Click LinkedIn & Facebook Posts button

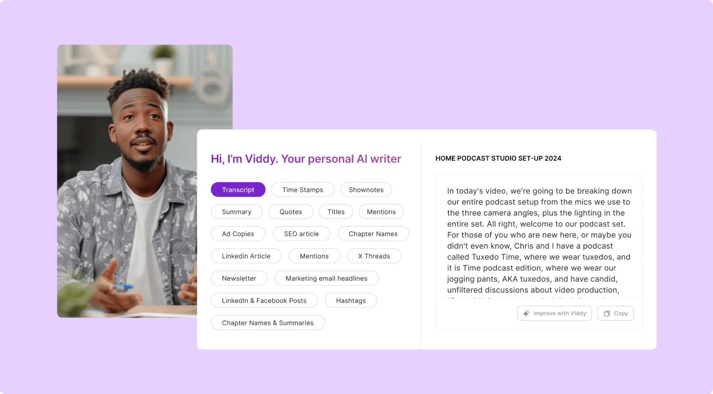click(x=264, y=300)
